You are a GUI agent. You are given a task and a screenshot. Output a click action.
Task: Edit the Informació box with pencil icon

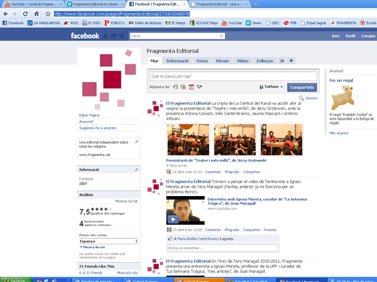click(x=137, y=170)
